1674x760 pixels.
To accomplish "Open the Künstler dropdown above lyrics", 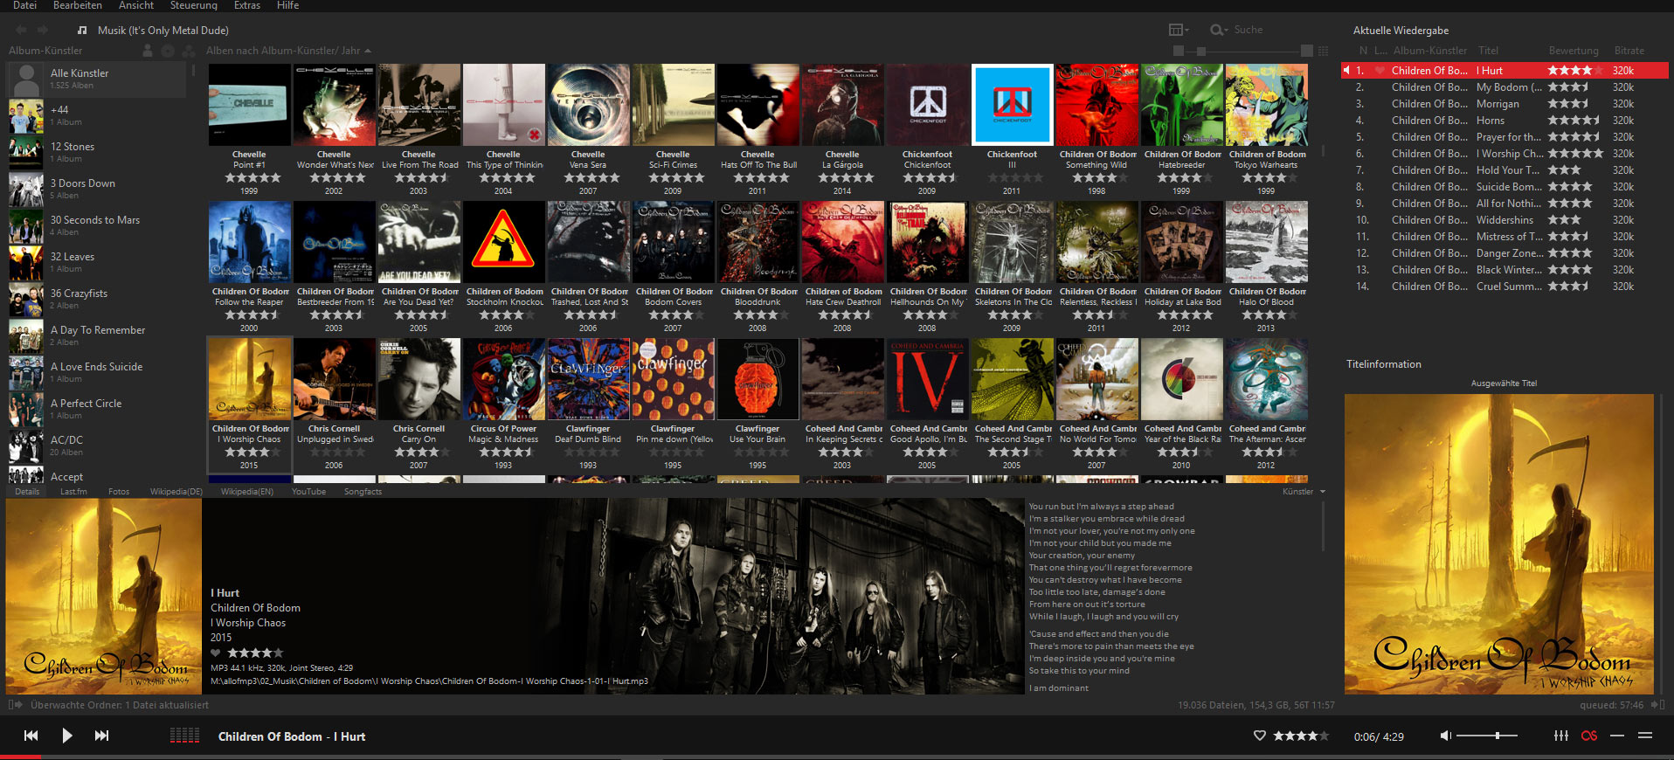I will click(1304, 492).
